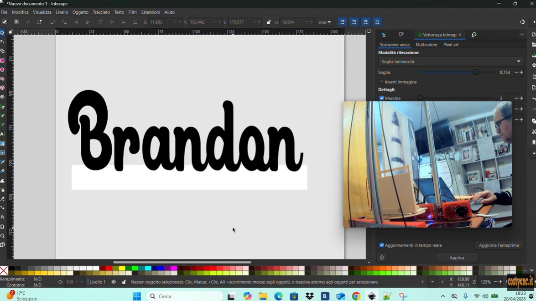536x301 pixels.
Task: Select the Measure tool
Action: [x=2, y=217]
